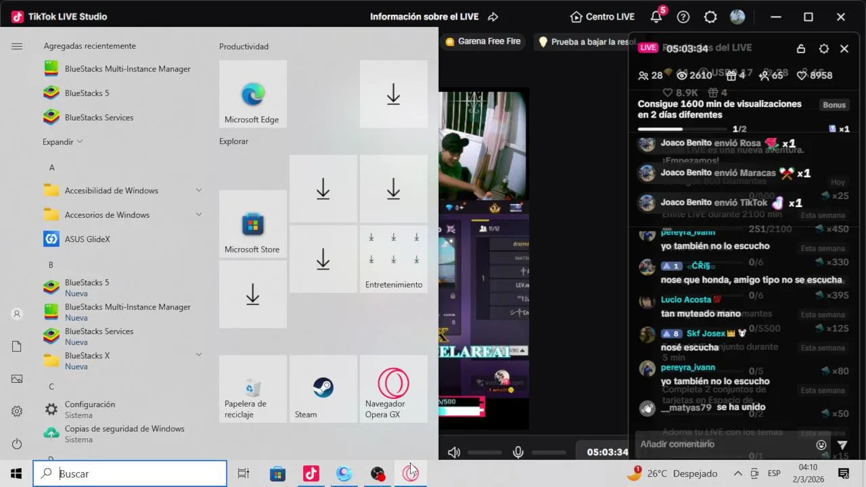866x487 pixels.
Task: Expand the Accesorios de Windows folder
Action: pyautogui.click(x=123, y=215)
